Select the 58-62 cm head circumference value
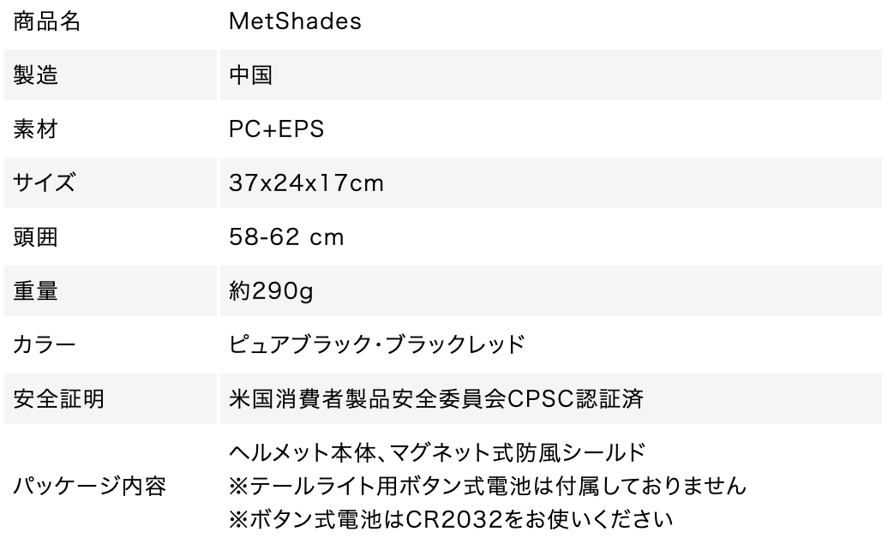The width and height of the screenshot is (888, 538). (x=286, y=236)
